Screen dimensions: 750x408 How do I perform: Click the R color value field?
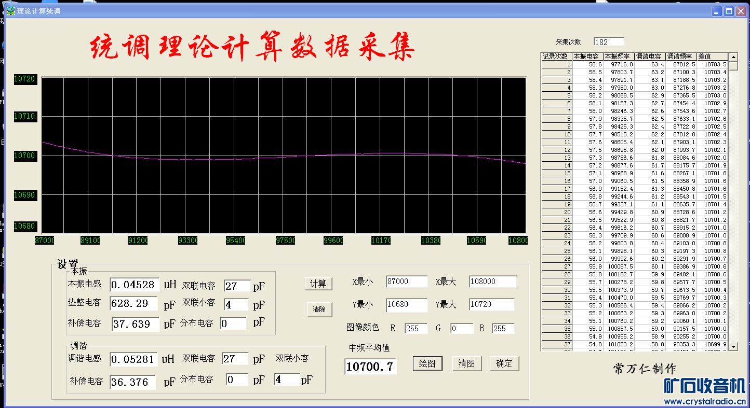pos(416,328)
